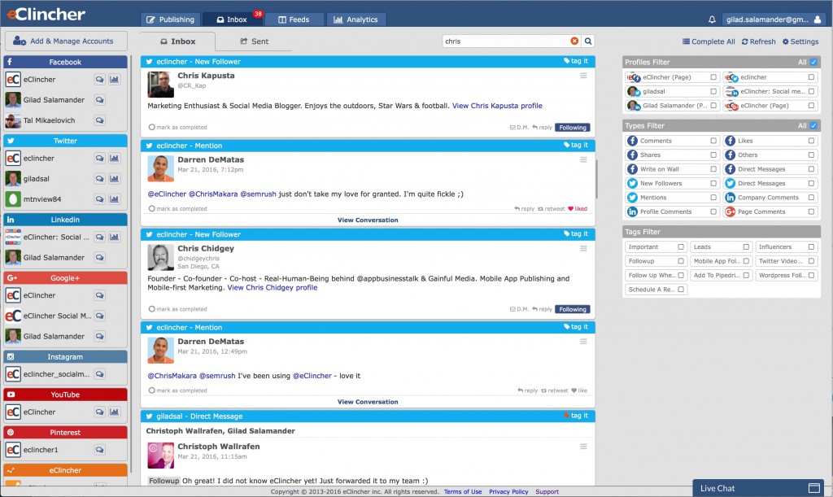The image size is (833, 497).
Task: Collapse the Facebook accounts section
Action: [x=65, y=62]
